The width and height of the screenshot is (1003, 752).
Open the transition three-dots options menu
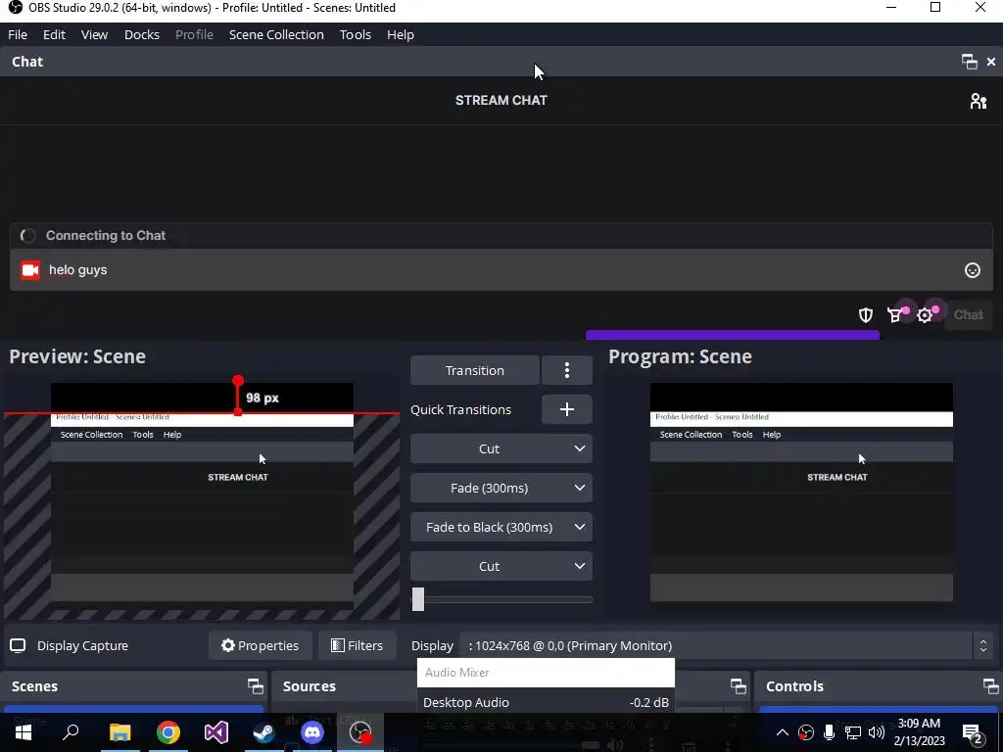(567, 370)
